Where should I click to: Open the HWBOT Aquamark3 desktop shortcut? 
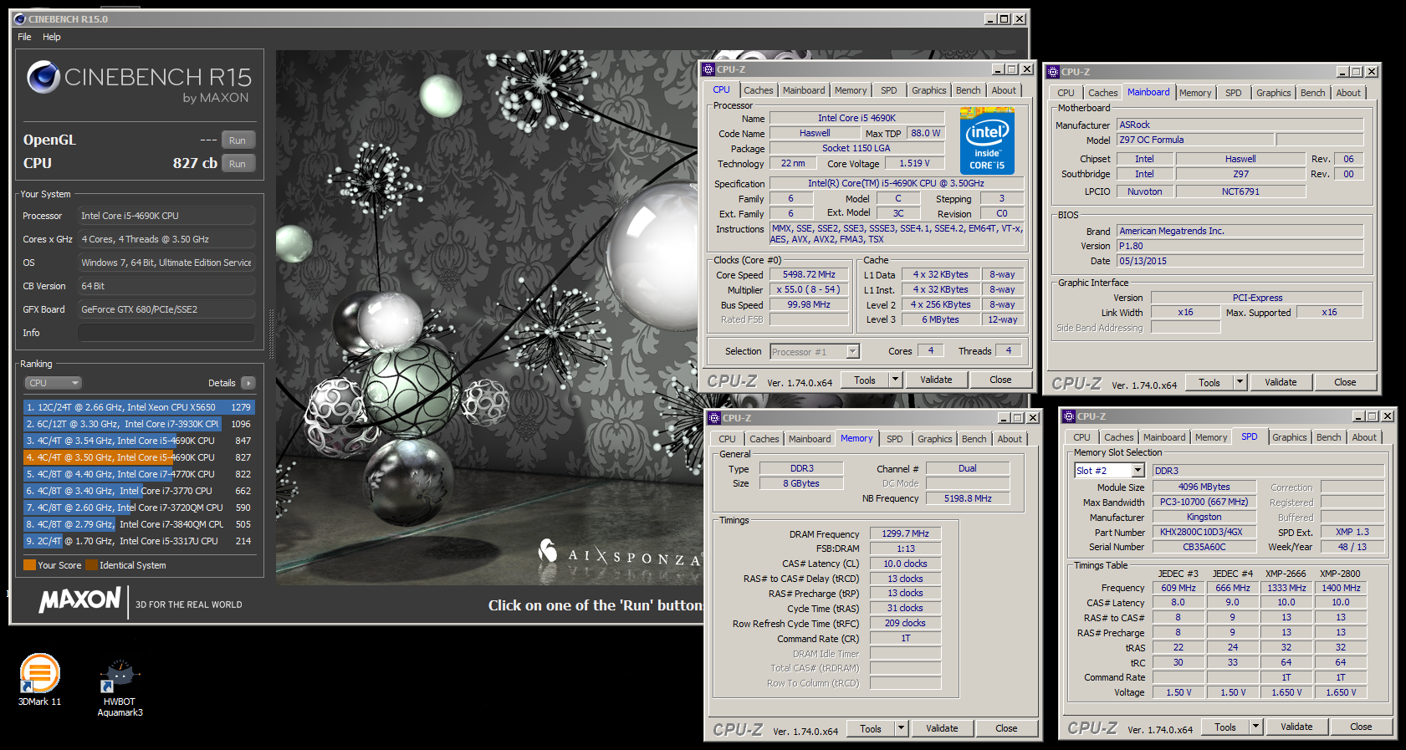(120, 687)
